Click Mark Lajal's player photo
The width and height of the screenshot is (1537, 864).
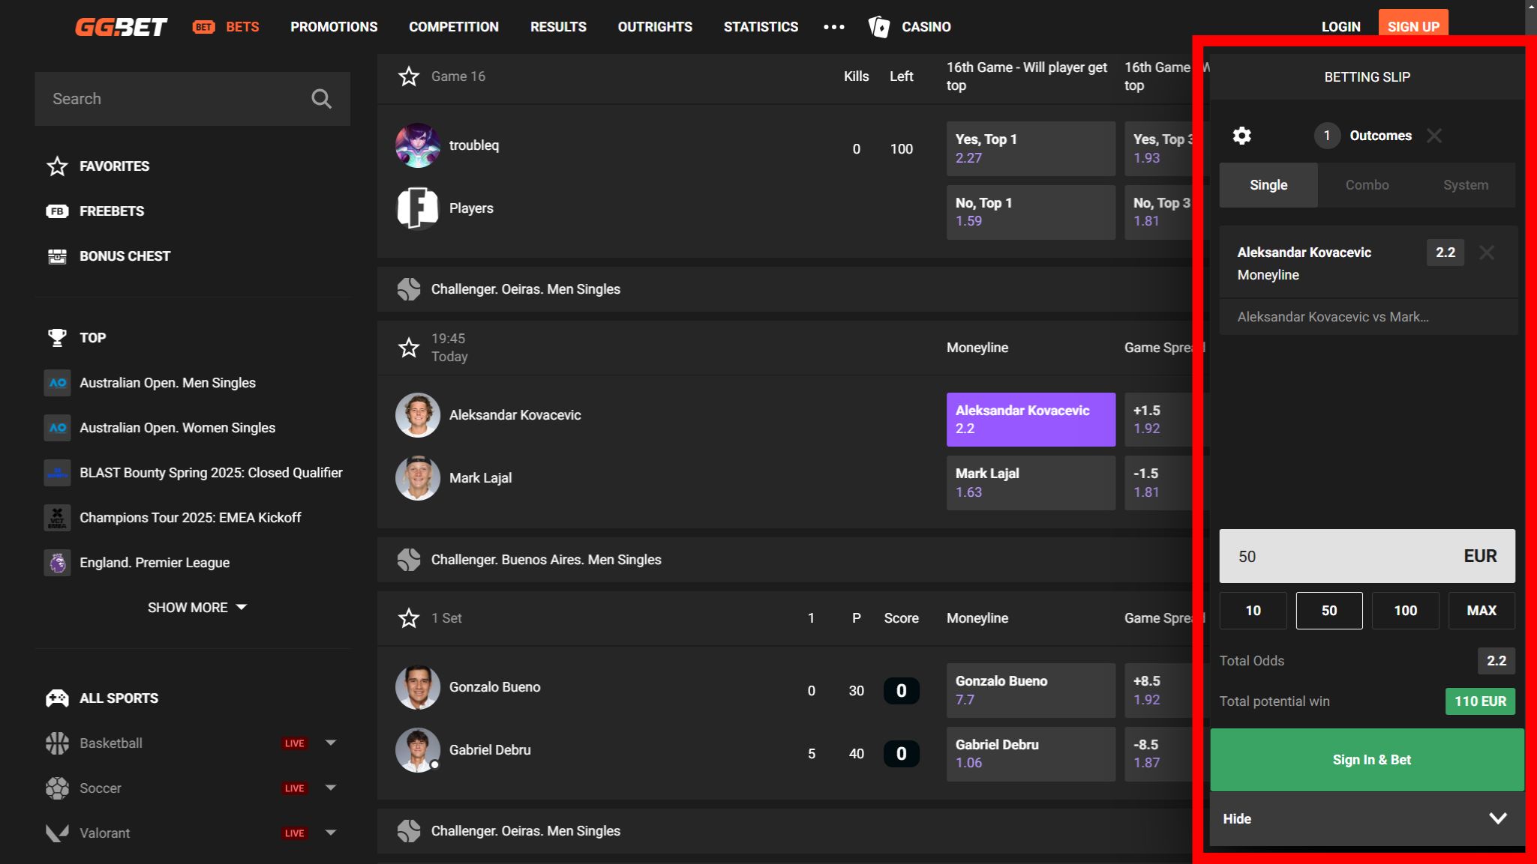click(418, 478)
